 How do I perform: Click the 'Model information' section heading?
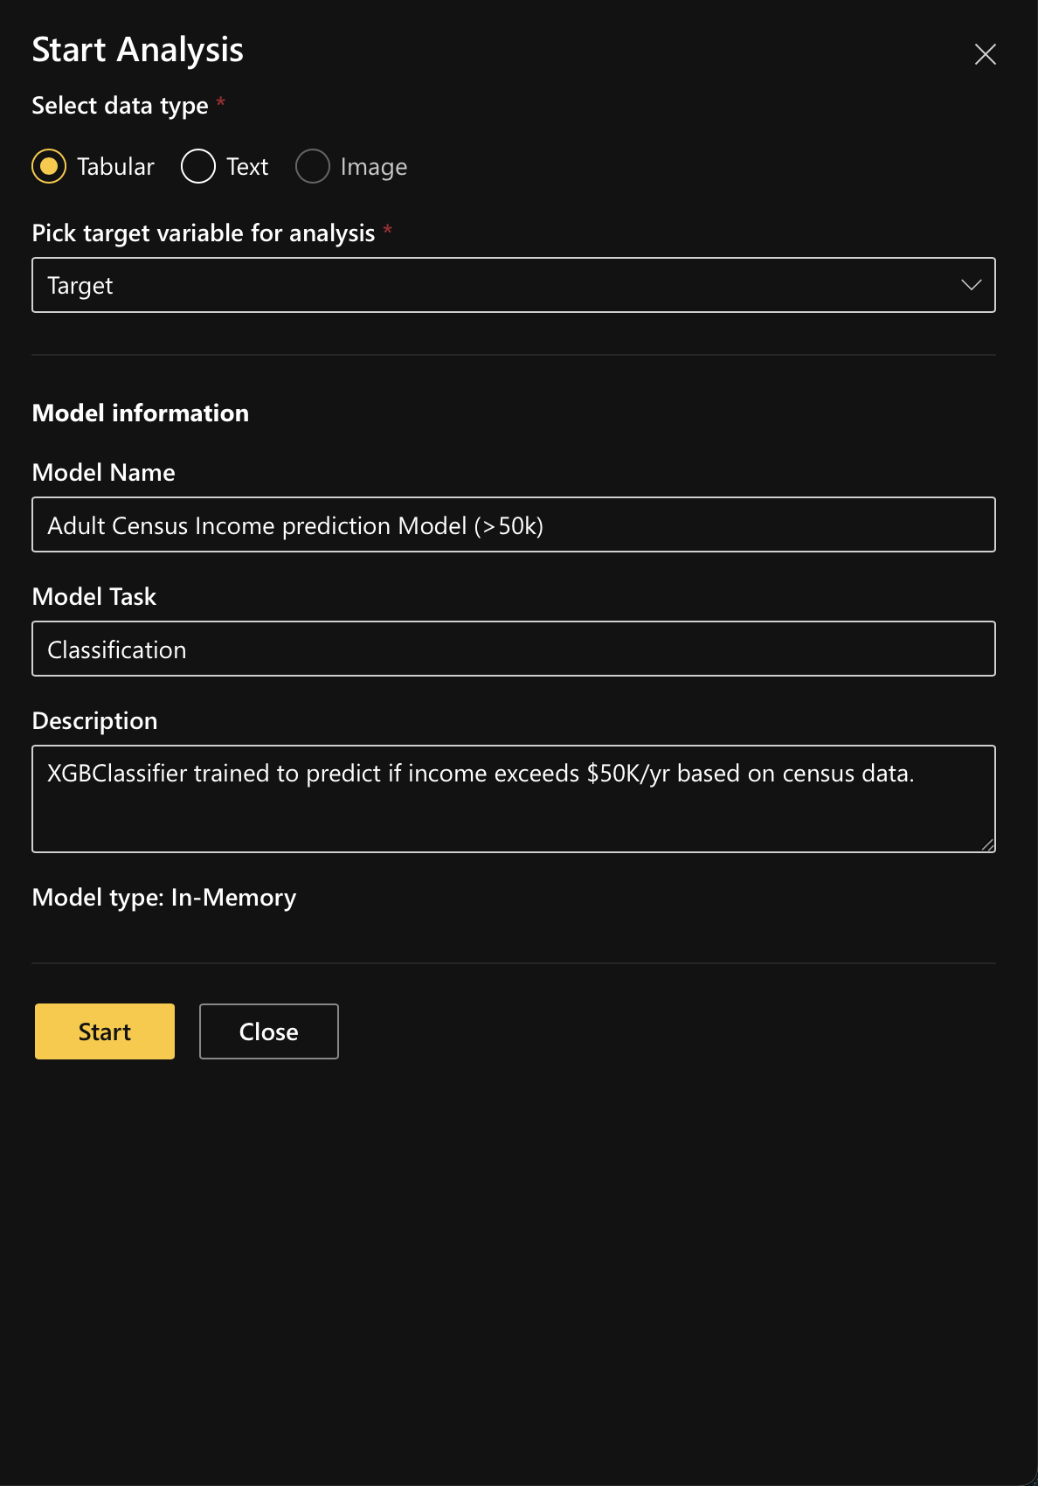tap(140, 413)
